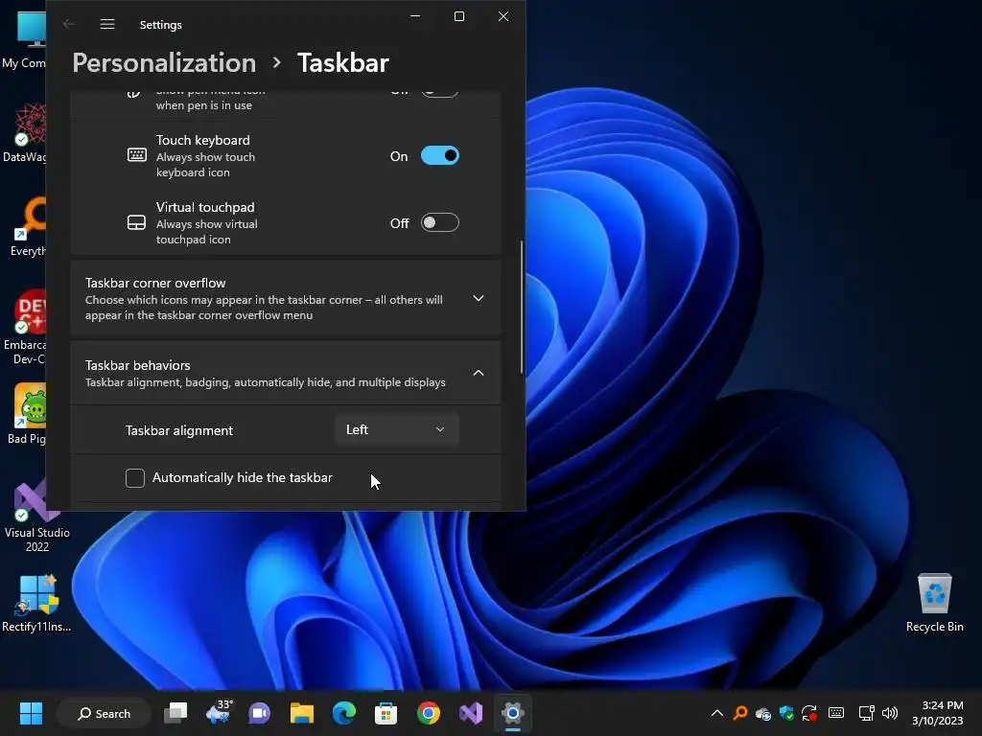Open the Chat app on taskbar
This screenshot has width=982, height=736.
[259, 713]
